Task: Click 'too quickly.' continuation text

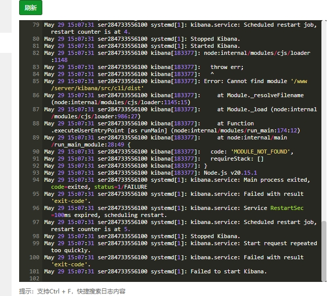Action: pyautogui.click(x=71, y=250)
